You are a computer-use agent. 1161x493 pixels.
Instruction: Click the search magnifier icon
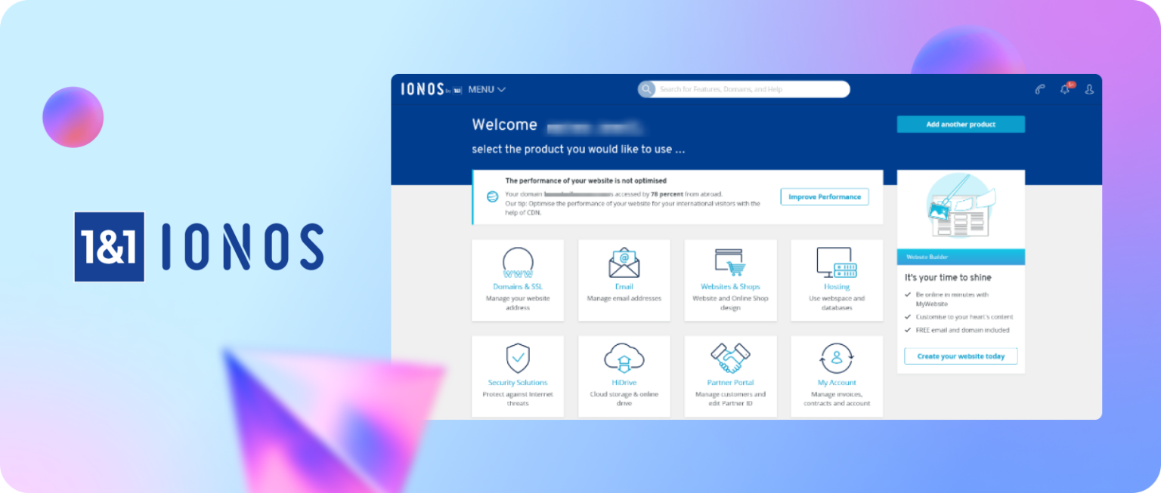pos(647,89)
